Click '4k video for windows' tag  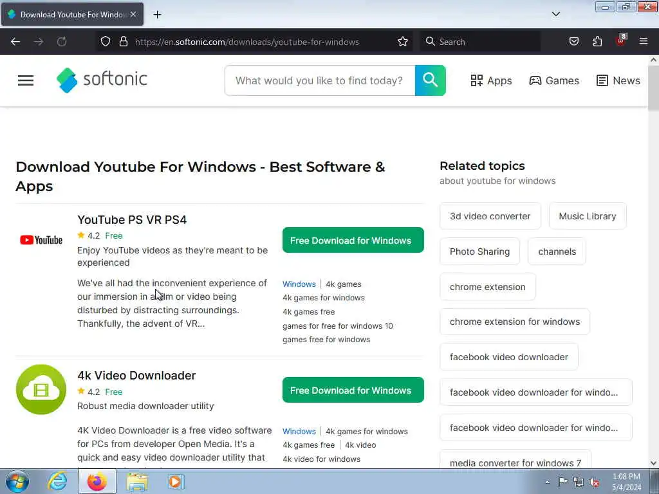(322, 459)
